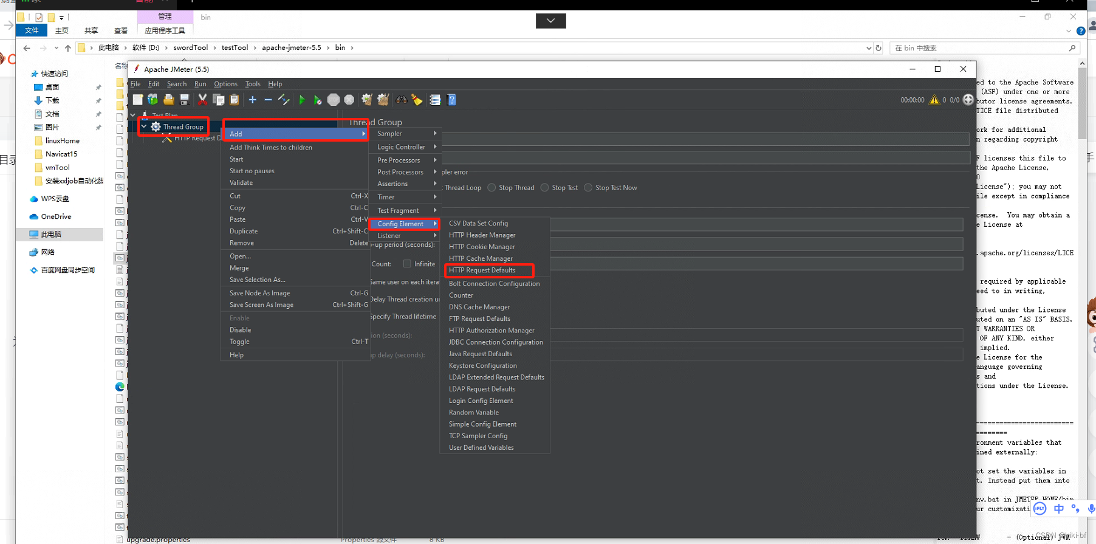
Task: Click the Clear single broom icon
Action: tap(367, 100)
